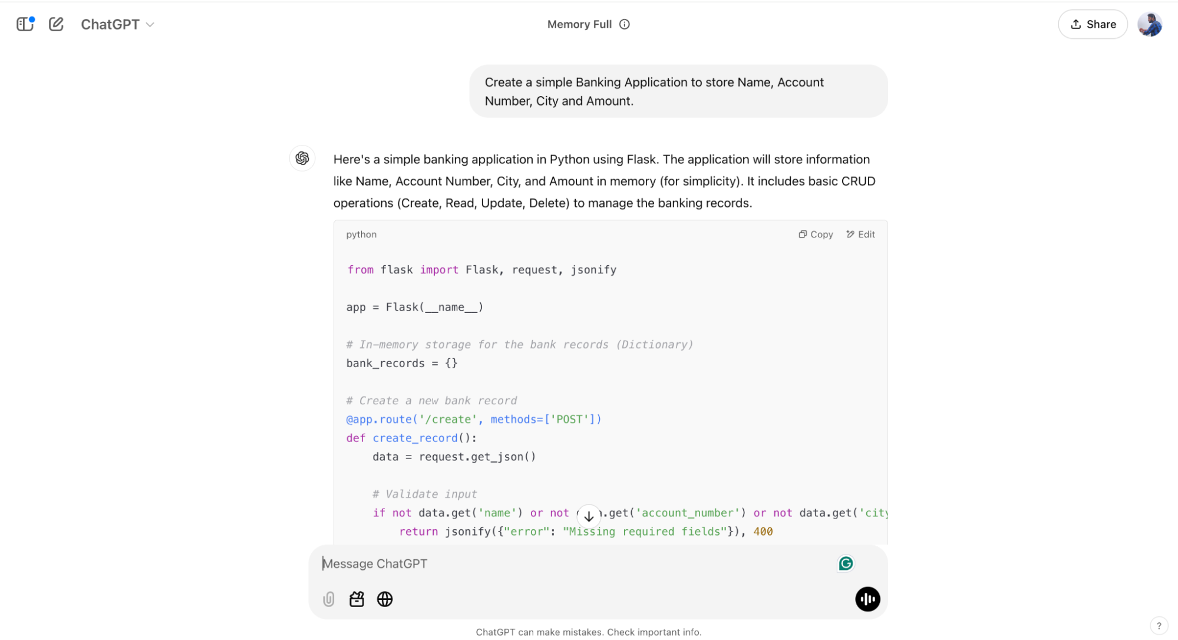Edit the python code block
Viewport: 1178px width, 640px height.
click(860, 235)
